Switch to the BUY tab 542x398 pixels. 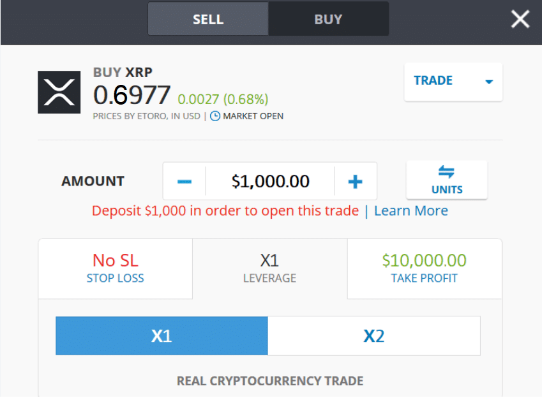point(328,19)
